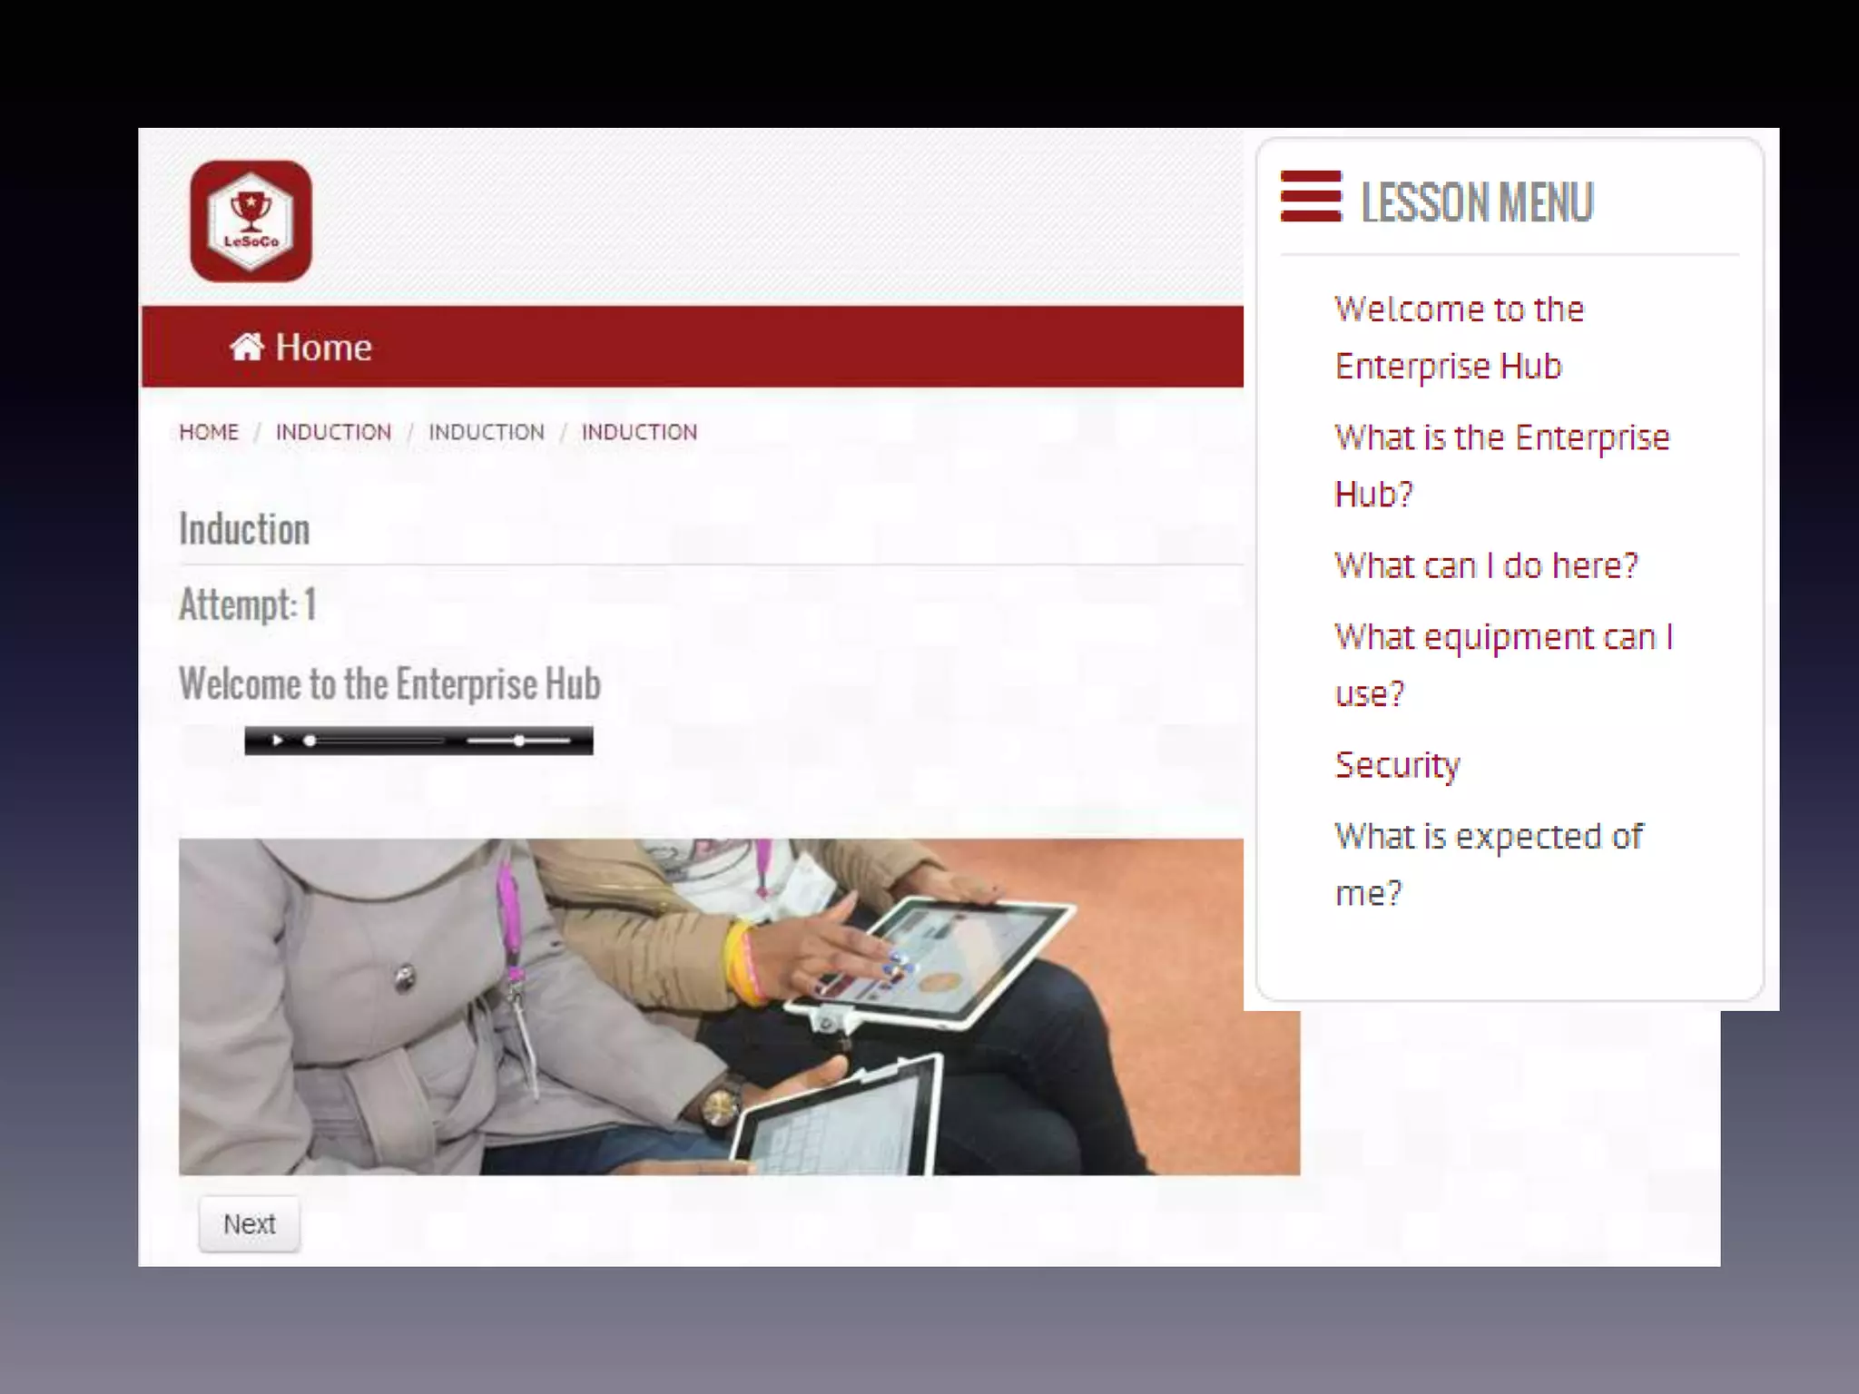
Task: Open 'What is the Enterprise Hub?' lesson
Action: point(1500,465)
